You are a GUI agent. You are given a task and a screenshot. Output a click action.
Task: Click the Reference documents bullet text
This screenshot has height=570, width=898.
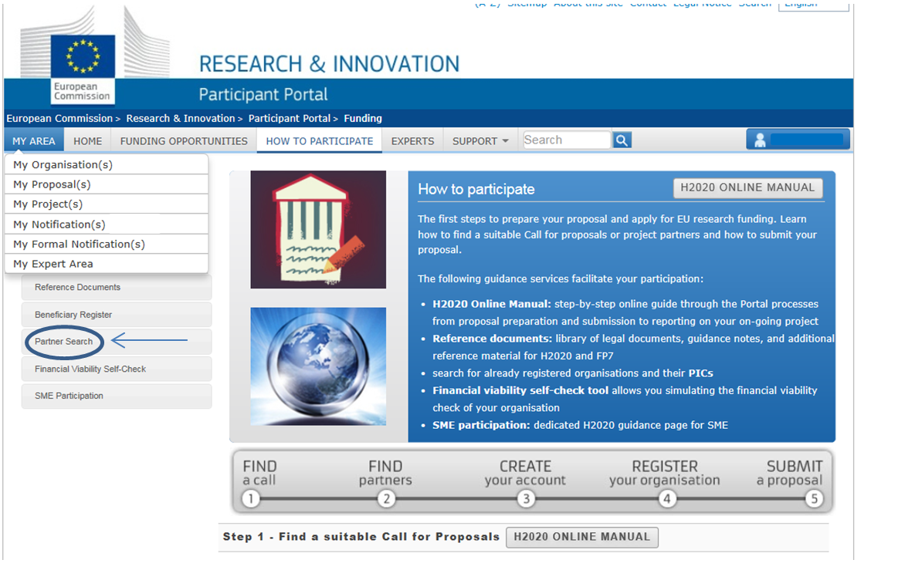coord(493,339)
